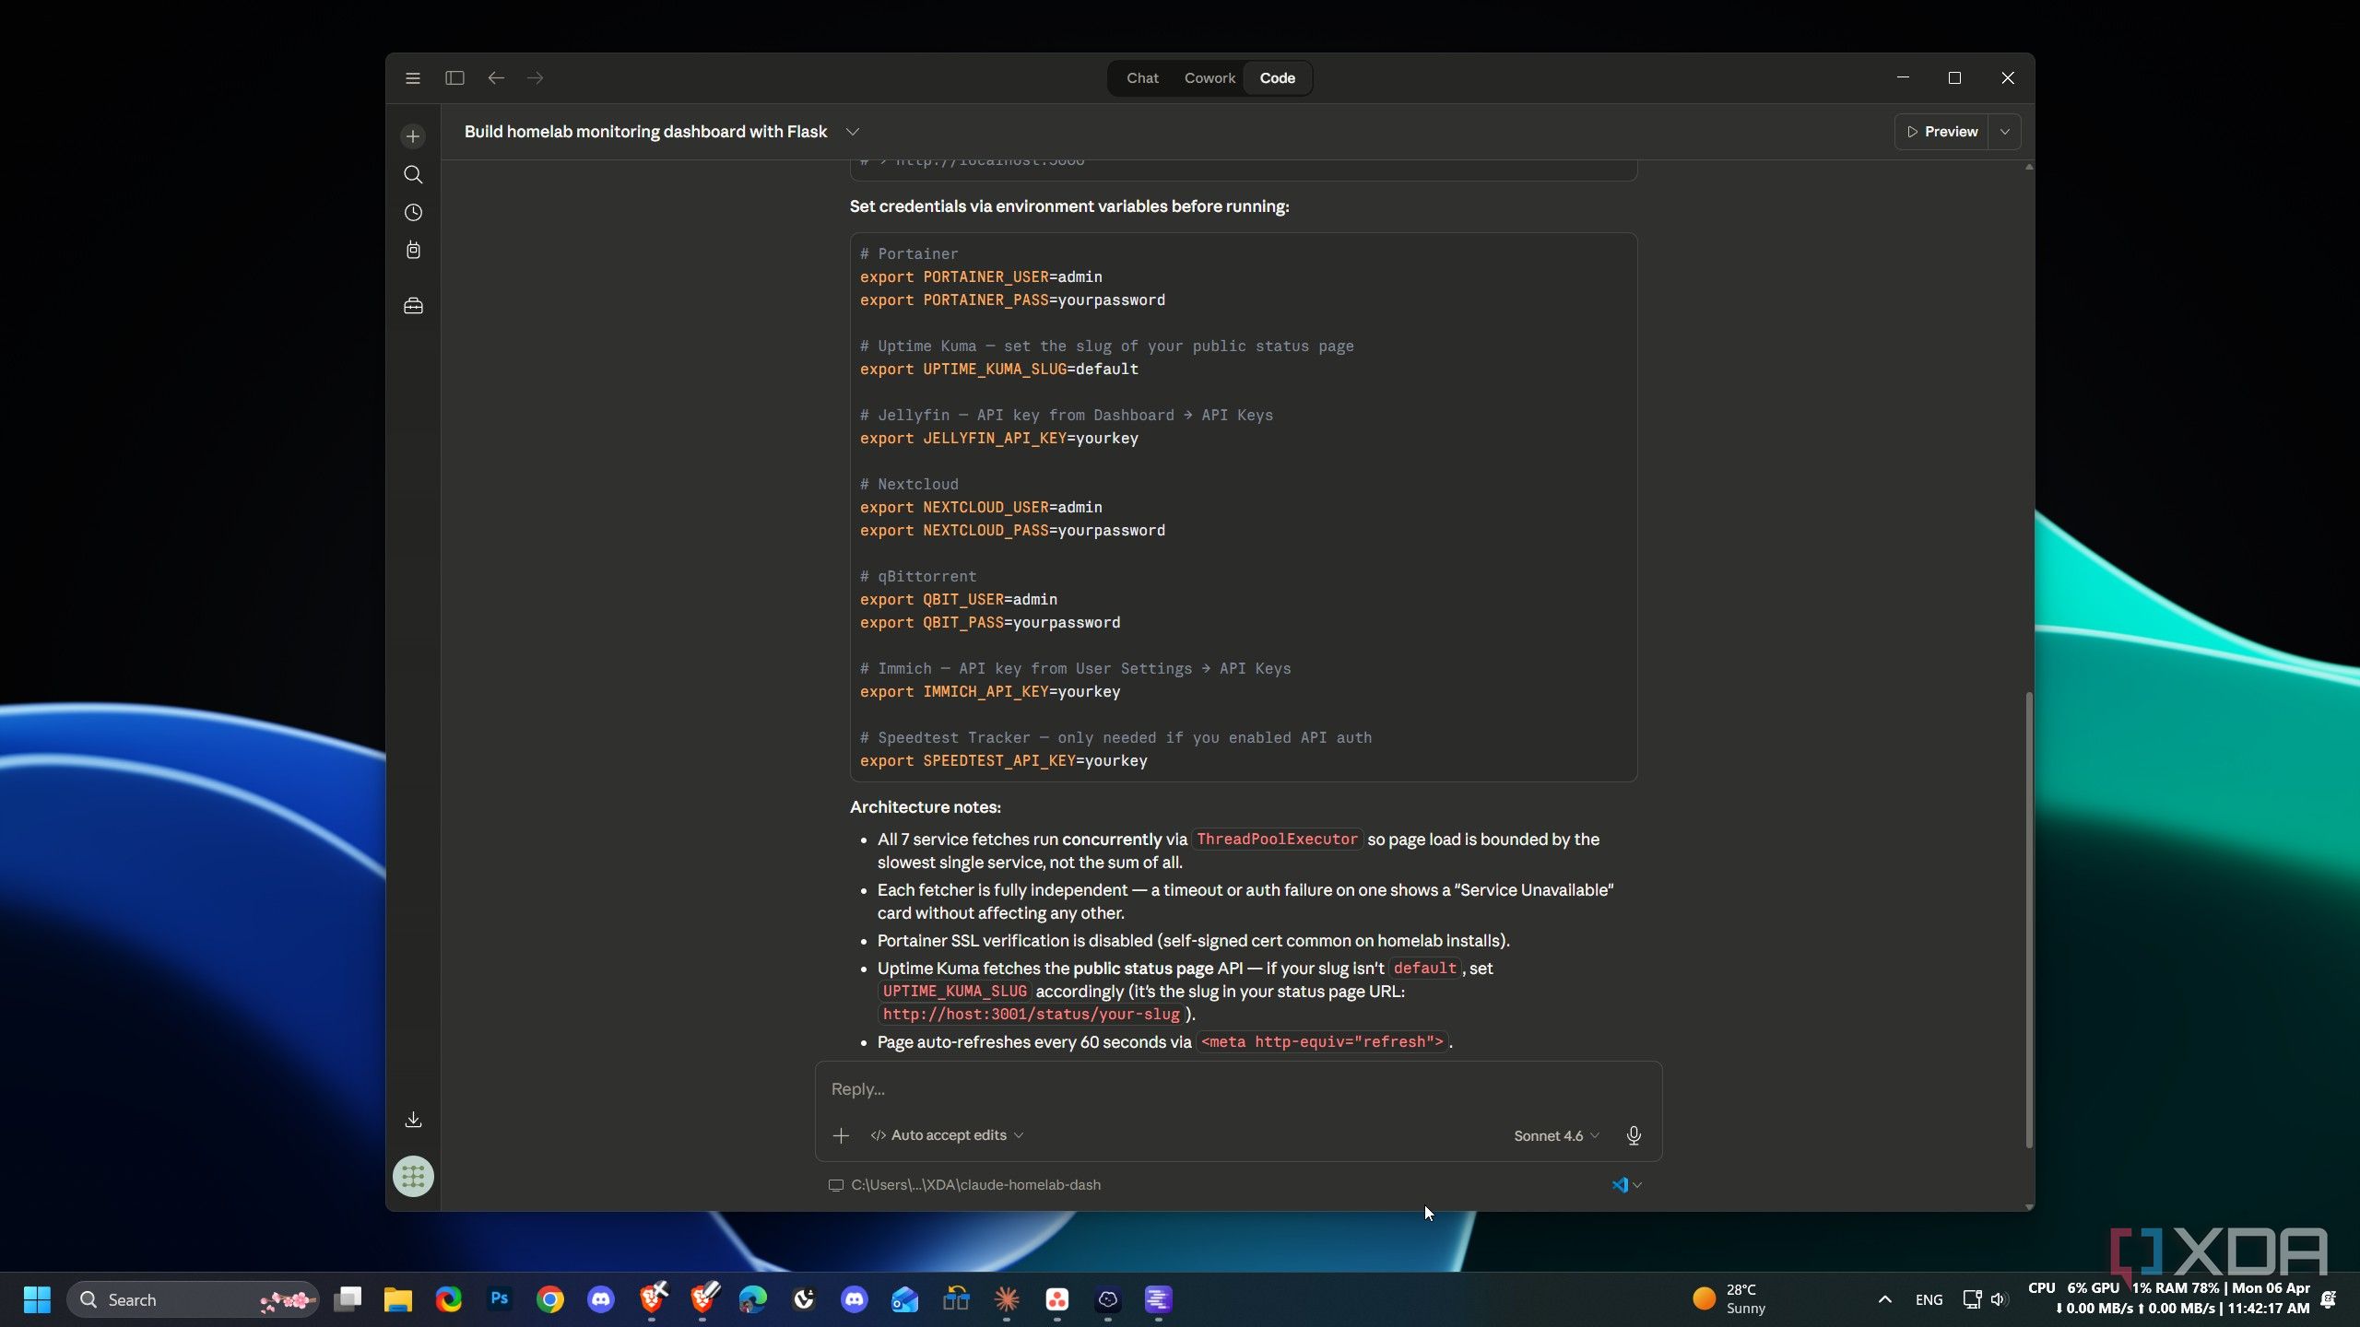Image resolution: width=2360 pixels, height=1327 pixels.
Task: Click the taskbar Search box
Action: point(193,1300)
